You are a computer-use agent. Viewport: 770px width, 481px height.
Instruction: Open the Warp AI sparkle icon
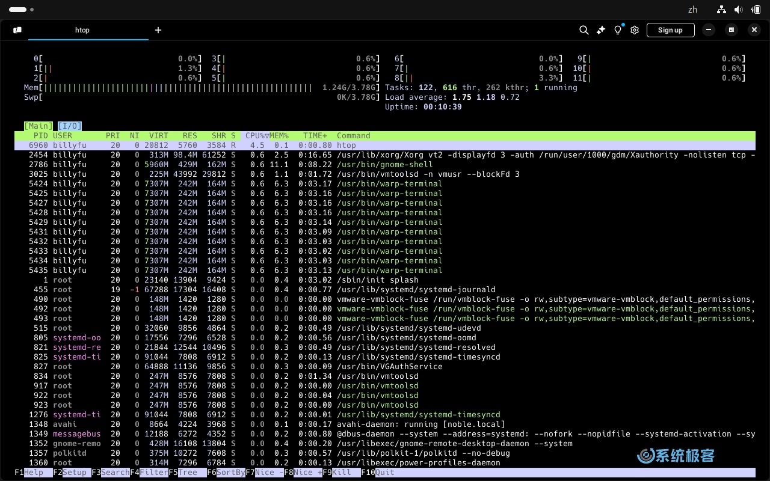(600, 30)
